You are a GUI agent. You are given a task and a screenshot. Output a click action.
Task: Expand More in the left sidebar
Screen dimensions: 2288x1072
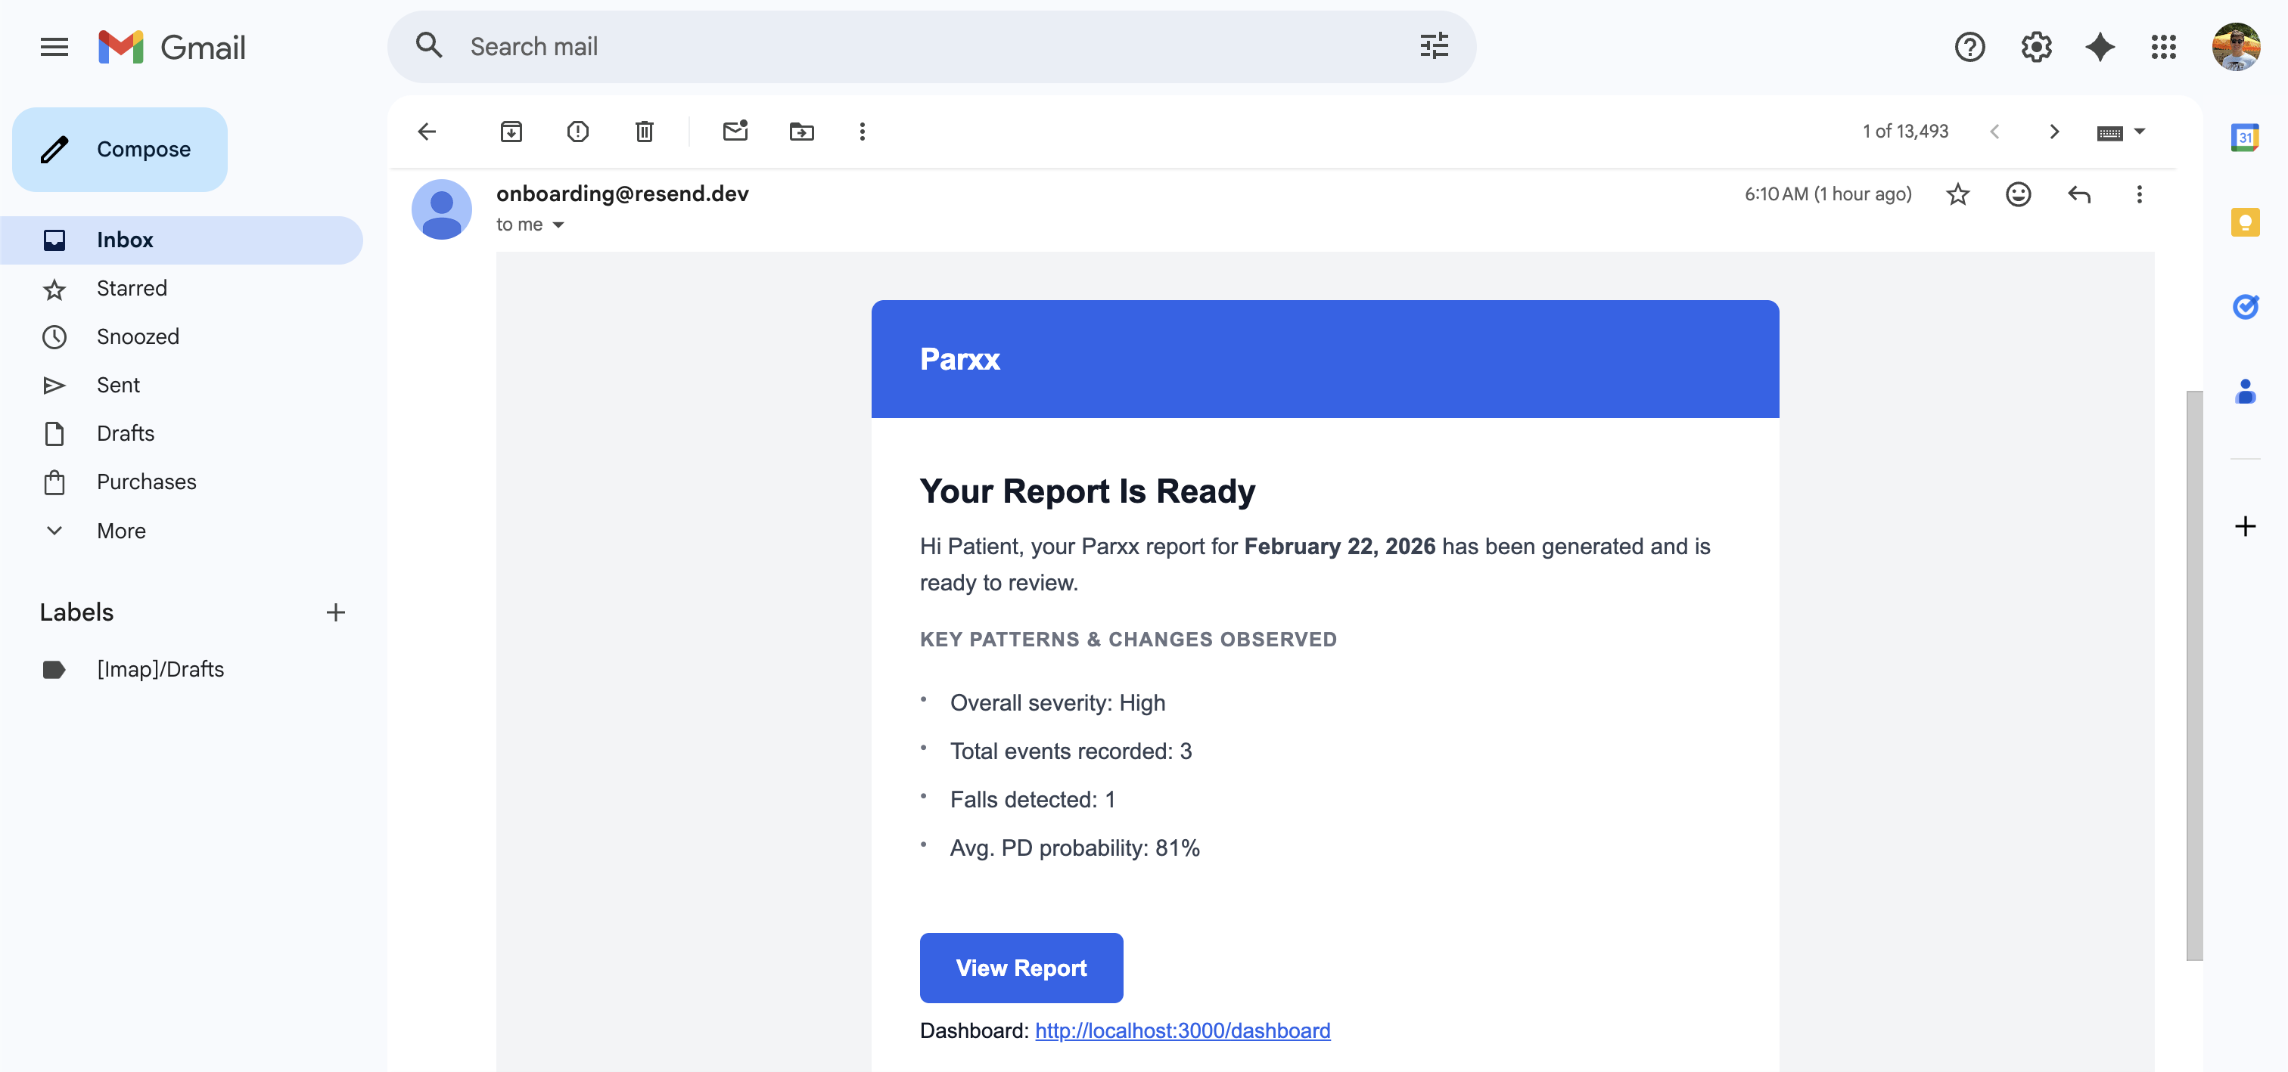121,531
